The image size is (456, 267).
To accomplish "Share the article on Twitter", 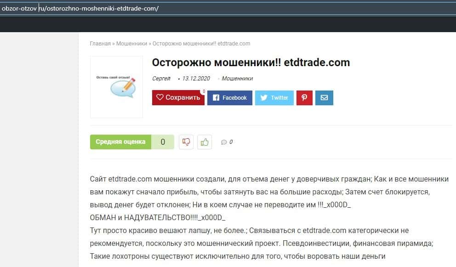I will [x=274, y=97].
